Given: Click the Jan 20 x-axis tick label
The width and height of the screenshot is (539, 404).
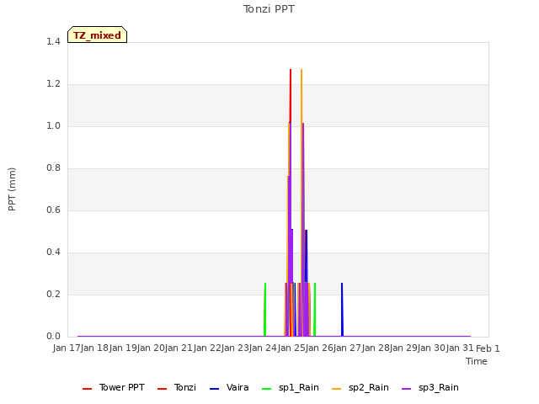Looking at the screenshot, I should (x=151, y=348).
